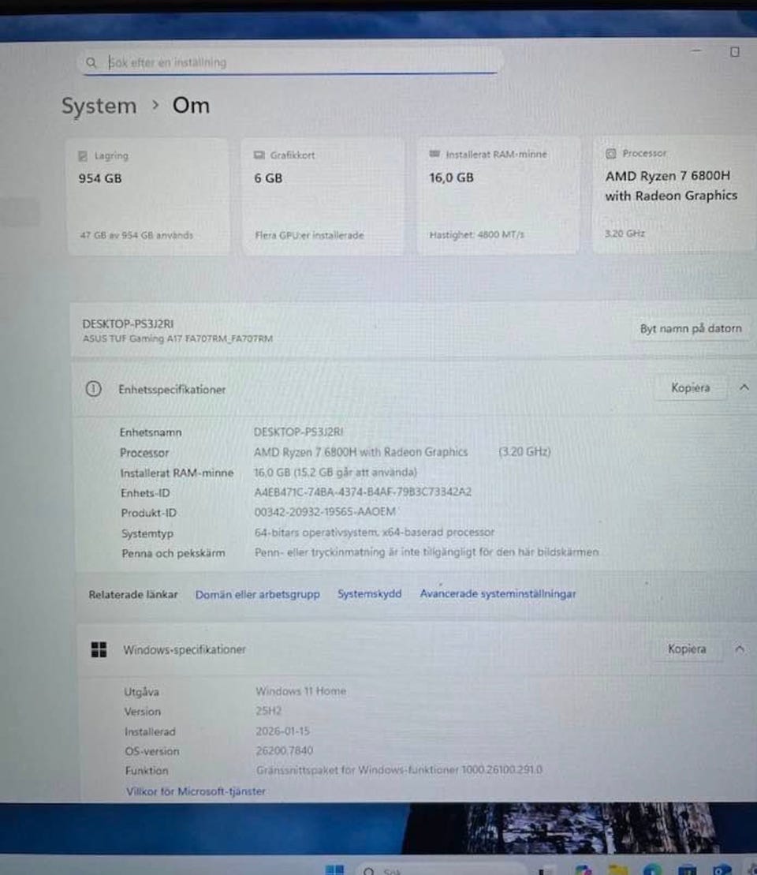
Task: Open the Lagring storage icon card
Action: tap(83, 155)
